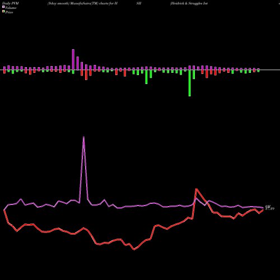This screenshot has height=280, width=280.
Task: Select the 'Volume' legend label
Action: point(11,8)
